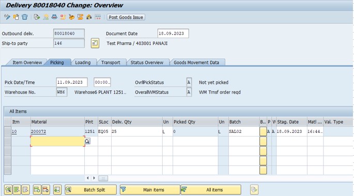Click batch split indicator button for item 10

(263, 131)
